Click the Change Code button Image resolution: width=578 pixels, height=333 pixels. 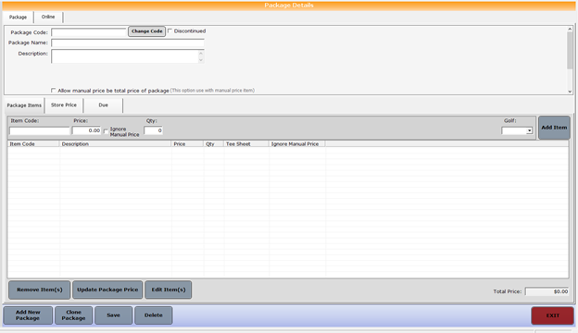tap(146, 31)
